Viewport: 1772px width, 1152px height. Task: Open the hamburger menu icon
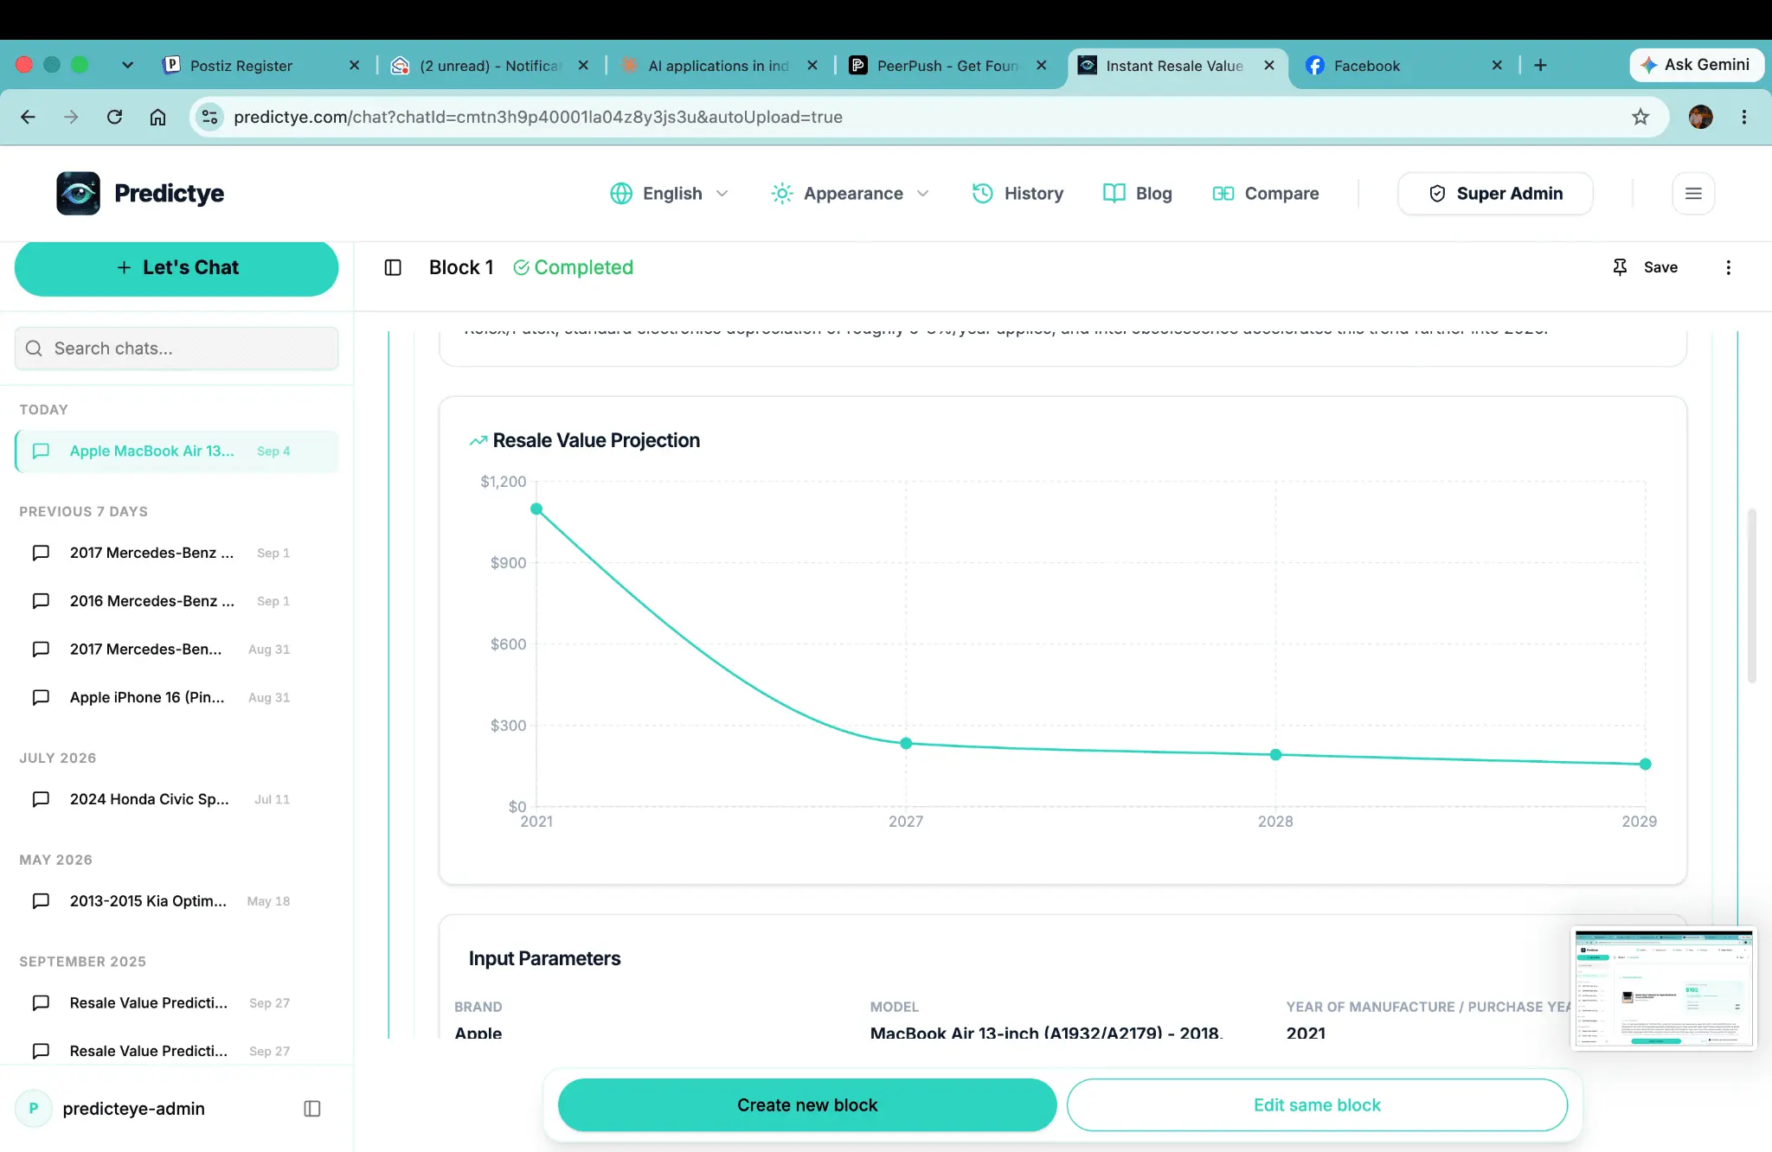pyautogui.click(x=1693, y=194)
